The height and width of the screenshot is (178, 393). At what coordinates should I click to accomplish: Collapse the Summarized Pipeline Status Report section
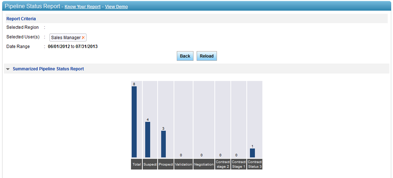click(x=8, y=69)
